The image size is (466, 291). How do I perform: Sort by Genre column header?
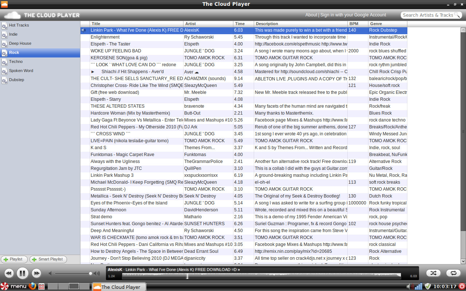point(388,24)
